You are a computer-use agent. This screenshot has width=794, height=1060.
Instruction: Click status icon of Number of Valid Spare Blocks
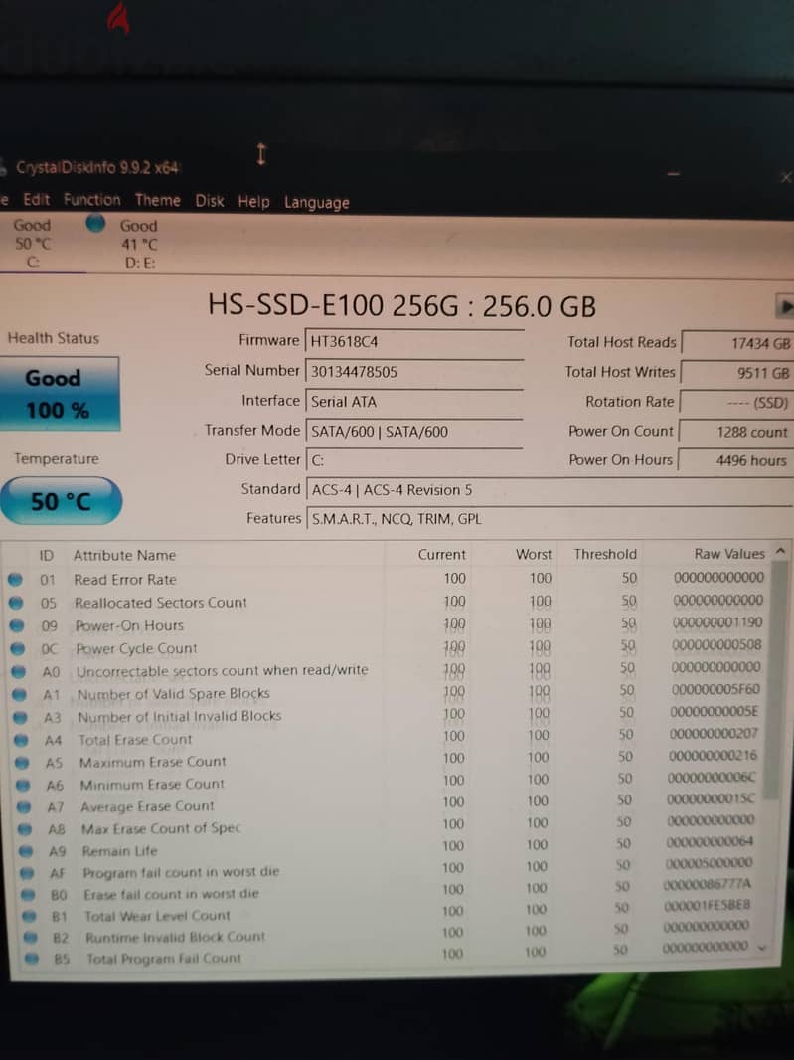tap(20, 694)
